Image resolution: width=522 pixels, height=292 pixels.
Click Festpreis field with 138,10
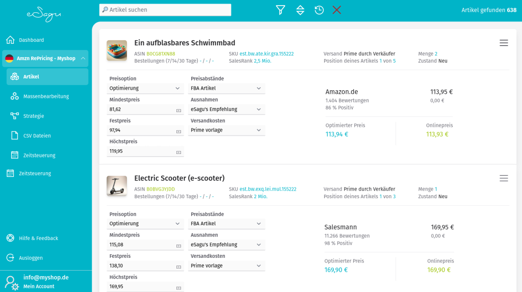pos(145,266)
